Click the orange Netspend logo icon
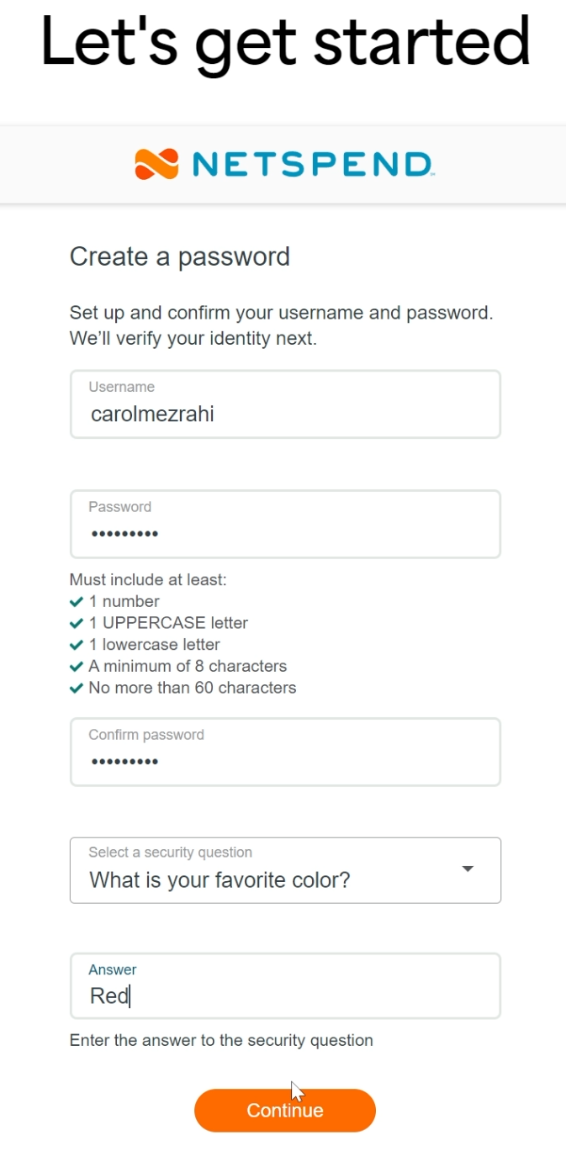This screenshot has height=1167, width=566. coord(156,164)
